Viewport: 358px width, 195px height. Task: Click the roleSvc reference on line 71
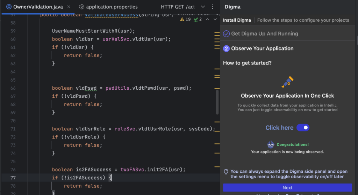125,129
